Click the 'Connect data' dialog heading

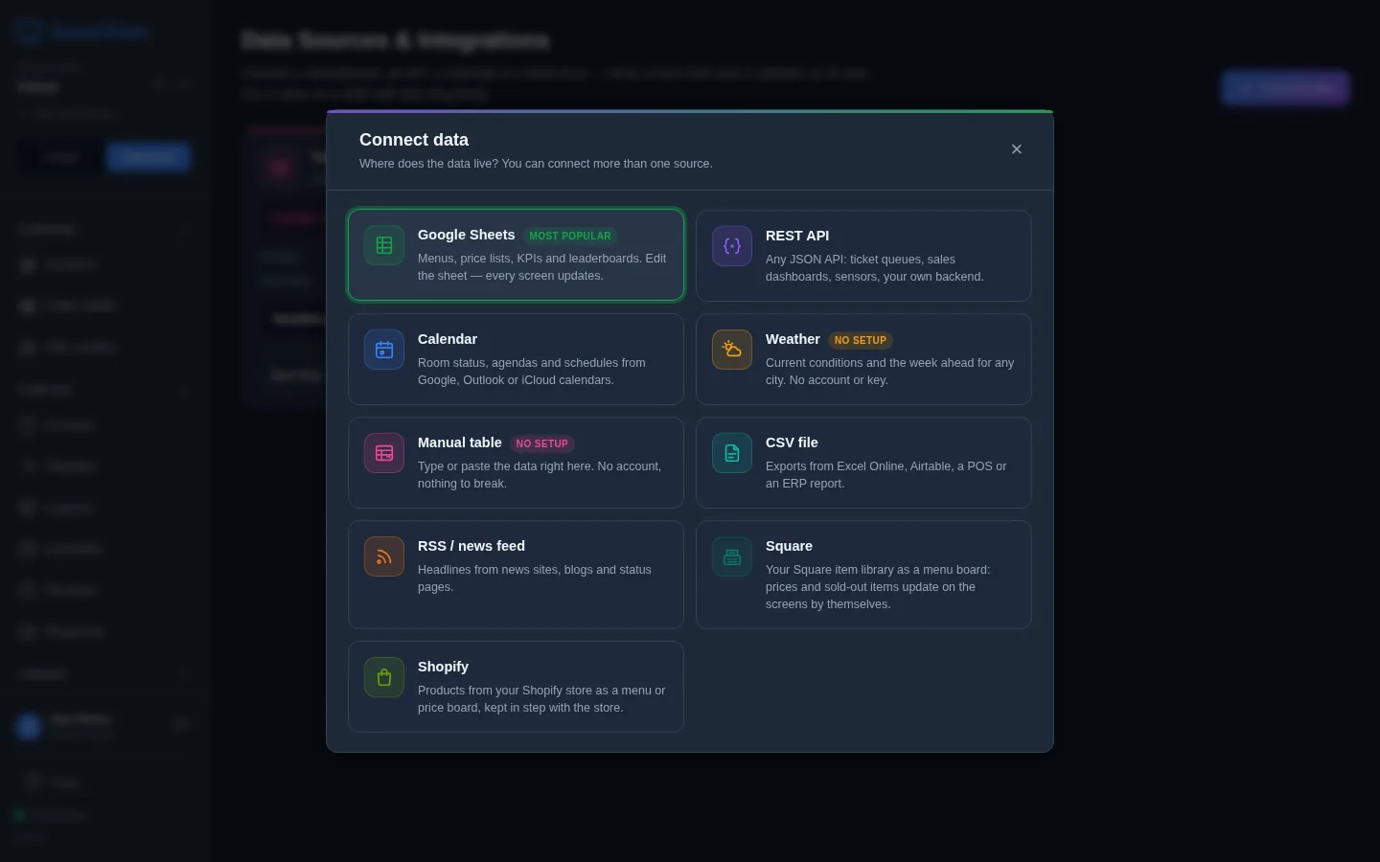pyautogui.click(x=414, y=140)
